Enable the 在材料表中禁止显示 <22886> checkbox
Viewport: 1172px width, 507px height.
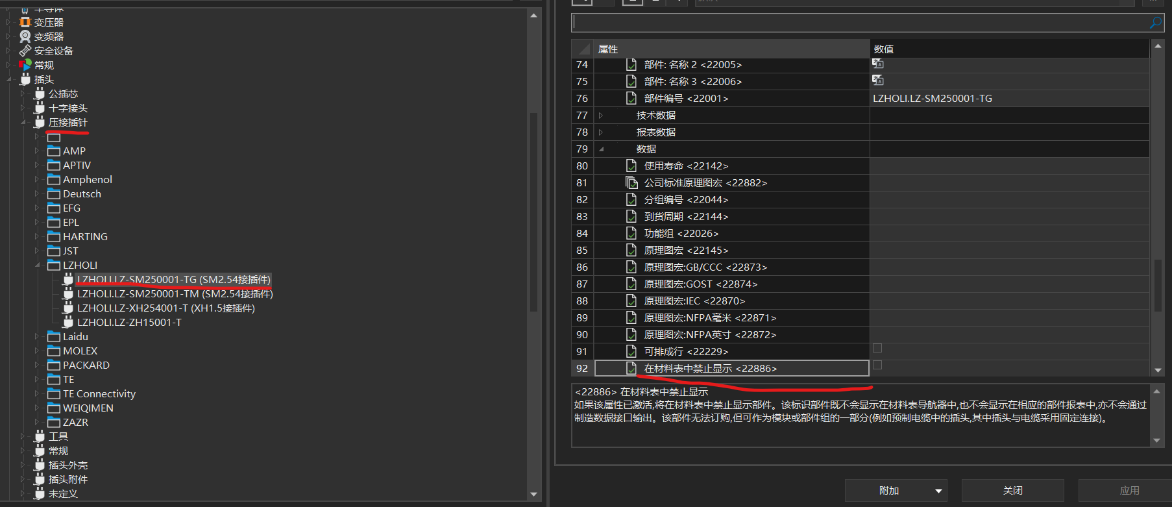click(877, 365)
